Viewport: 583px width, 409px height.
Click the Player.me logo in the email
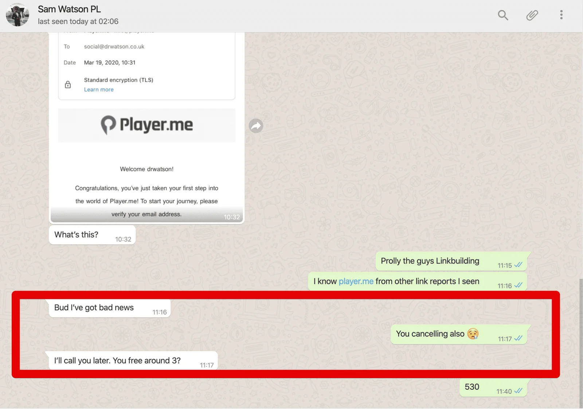[147, 125]
